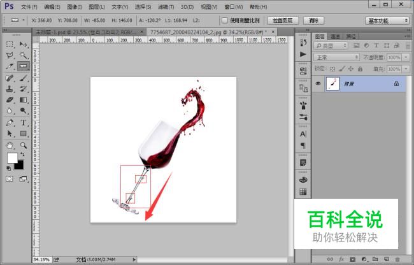Open the opacity slider dropdown arrow
Viewport: 414px width, 265px height.
click(x=406, y=57)
